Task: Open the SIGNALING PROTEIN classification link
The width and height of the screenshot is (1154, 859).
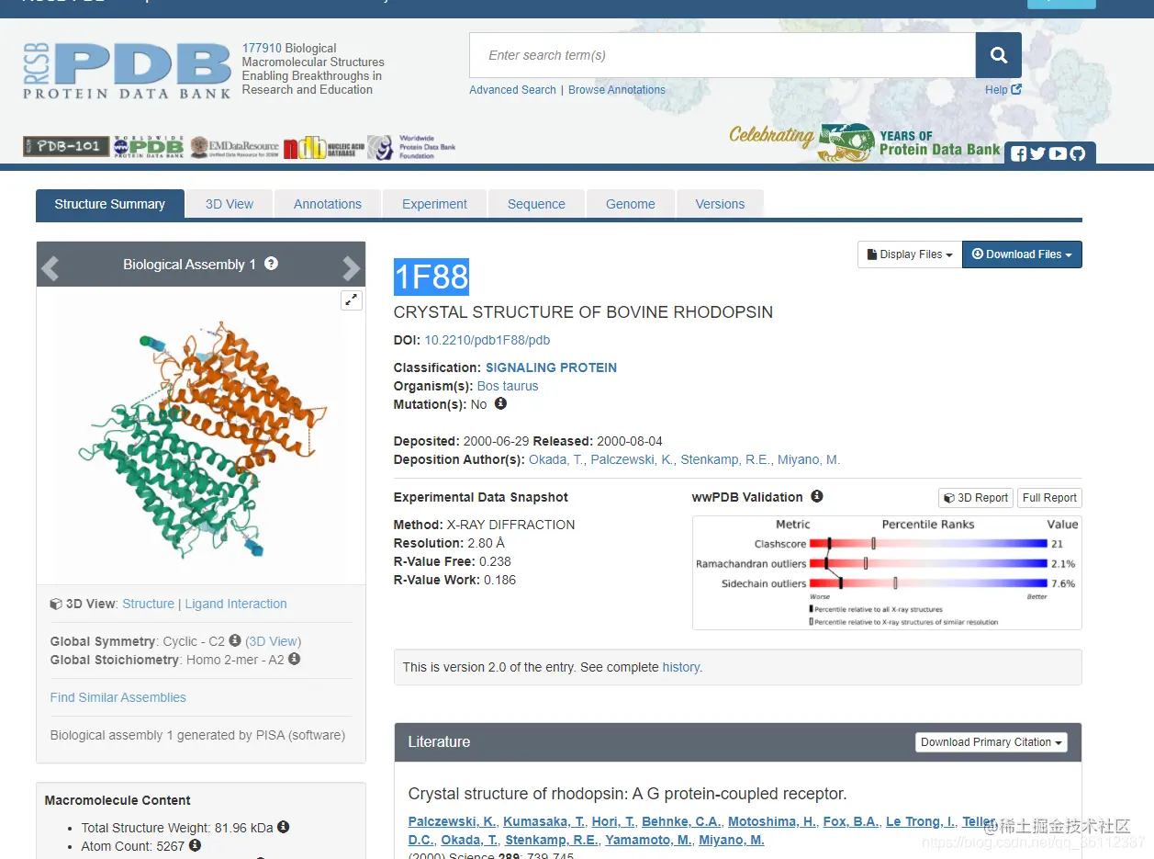Action: pyautogui.click(x=551, y=367)
